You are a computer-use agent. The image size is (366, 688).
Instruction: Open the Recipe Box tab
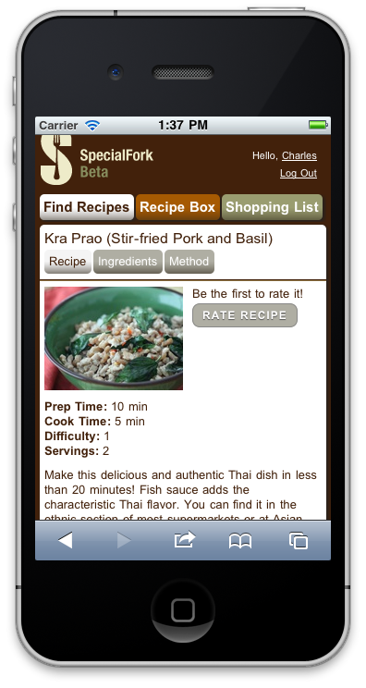(x=177, y=207)
